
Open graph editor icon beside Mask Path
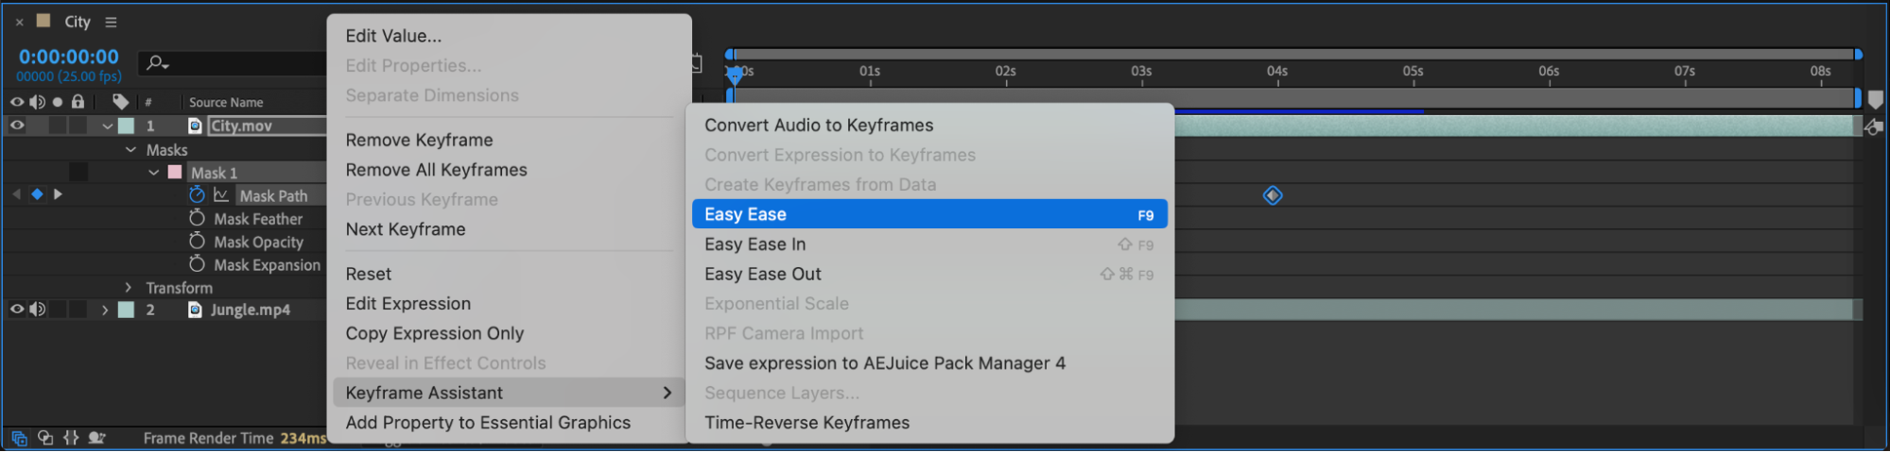(221, 194)
